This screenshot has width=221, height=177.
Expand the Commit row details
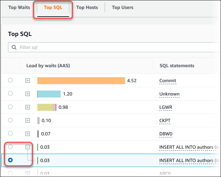coord(28,81)
